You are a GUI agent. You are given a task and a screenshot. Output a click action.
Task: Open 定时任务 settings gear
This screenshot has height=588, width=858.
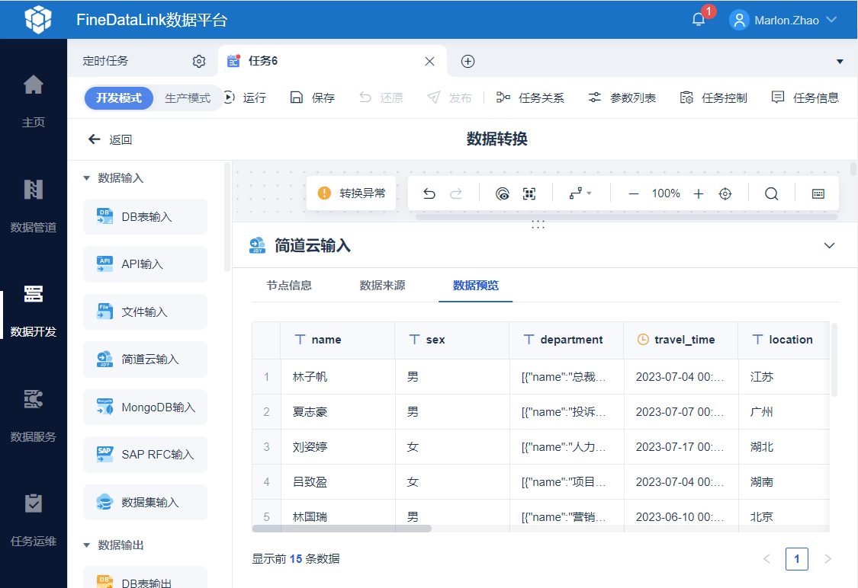coord(198,61)
